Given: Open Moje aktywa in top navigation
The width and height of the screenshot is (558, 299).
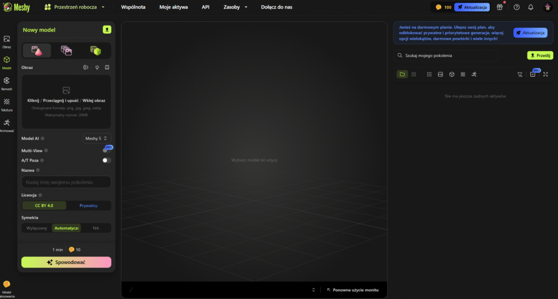Looking at the screenshot, I should (173, 7).
